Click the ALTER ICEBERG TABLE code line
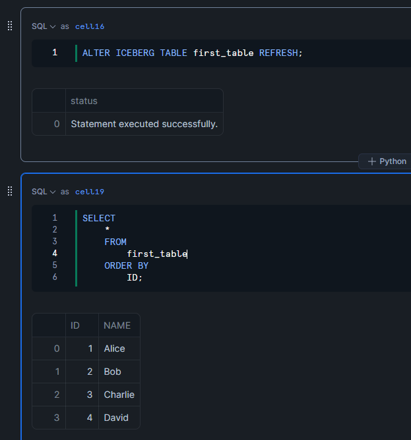The image size is (411, 440). coord(192,53)
